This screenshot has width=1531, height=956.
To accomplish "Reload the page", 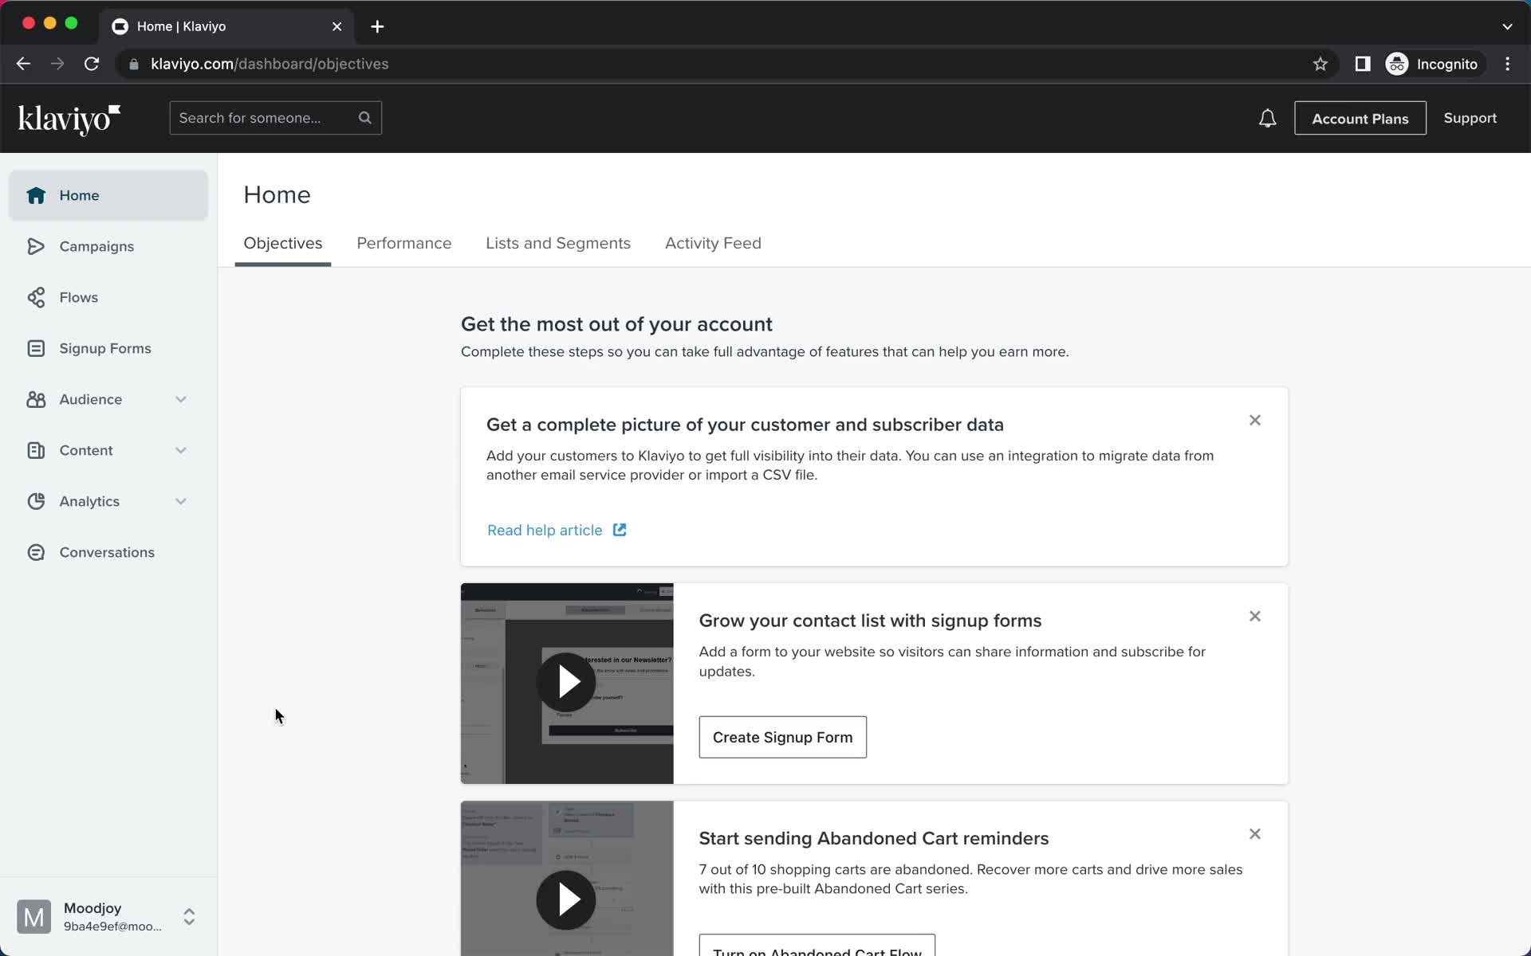I will [92, 64].
